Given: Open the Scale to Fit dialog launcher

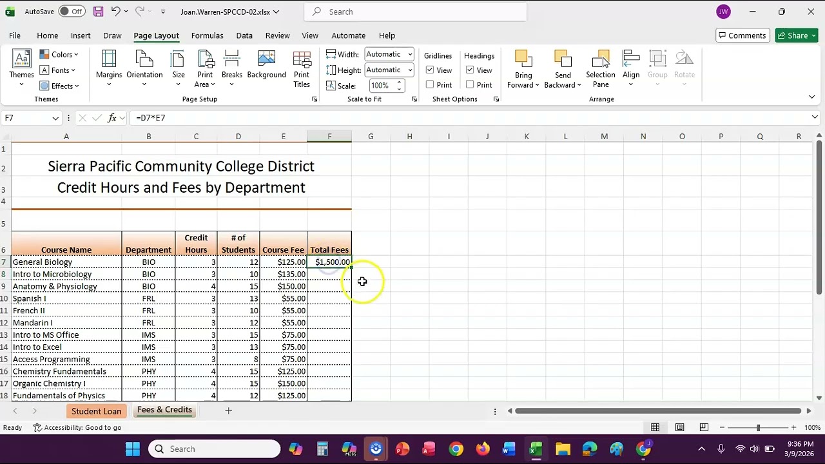Looking at the screenshot, I should pos(414,99).
